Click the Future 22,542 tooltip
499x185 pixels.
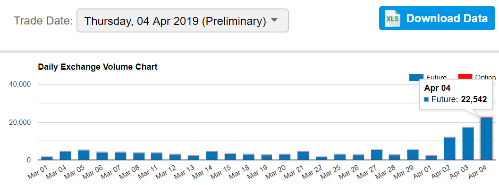(456, 95)
